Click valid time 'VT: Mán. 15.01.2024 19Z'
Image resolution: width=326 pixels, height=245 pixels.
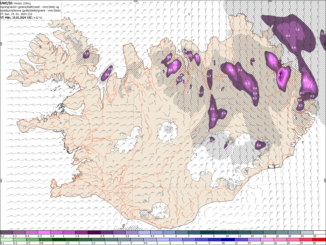click(16, 18)
